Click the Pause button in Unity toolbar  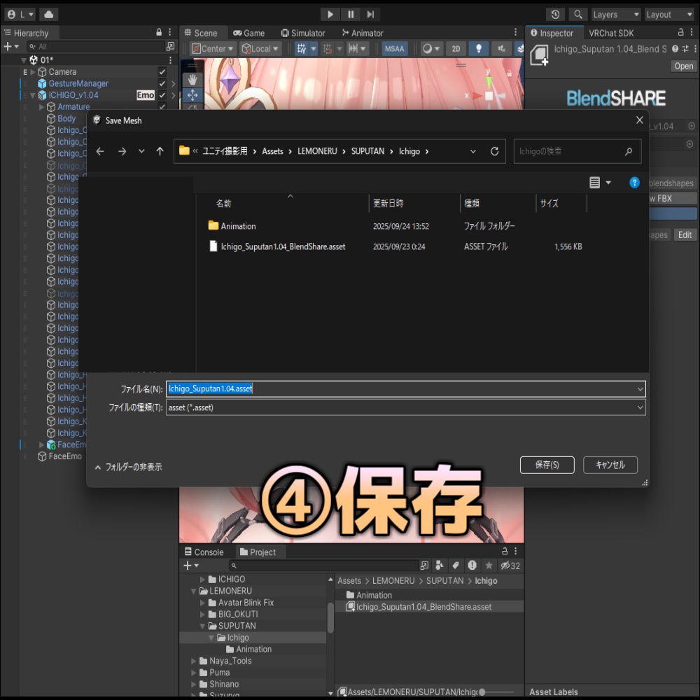tap(351, 14)
